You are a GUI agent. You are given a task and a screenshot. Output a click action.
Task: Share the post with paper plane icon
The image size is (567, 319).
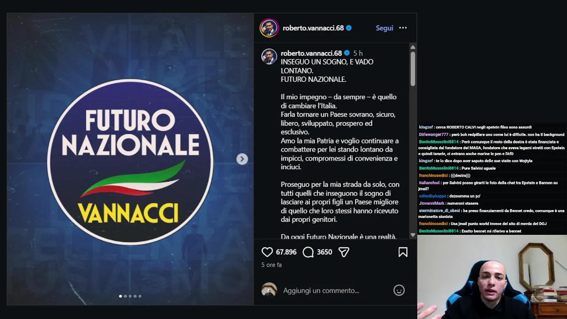(344, 252)
